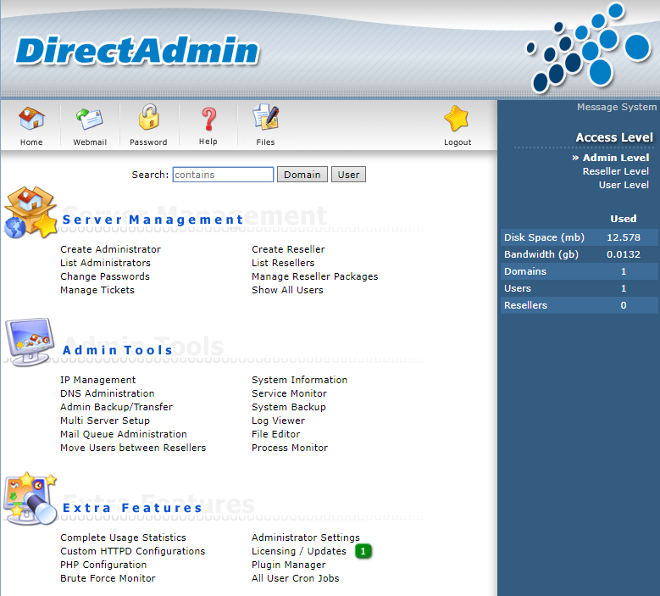This screenshot has height=596, width=660.
Task: Open DNS Administration
Action: click(108, 393)
